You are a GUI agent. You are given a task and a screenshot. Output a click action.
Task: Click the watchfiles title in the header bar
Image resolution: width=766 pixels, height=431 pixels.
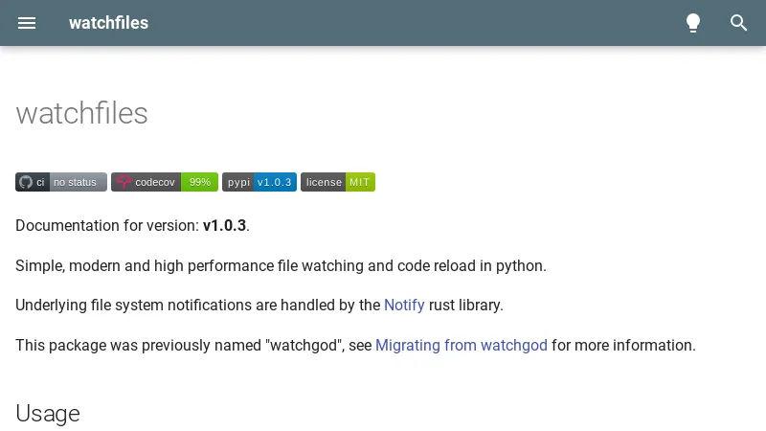coord(108,23)
